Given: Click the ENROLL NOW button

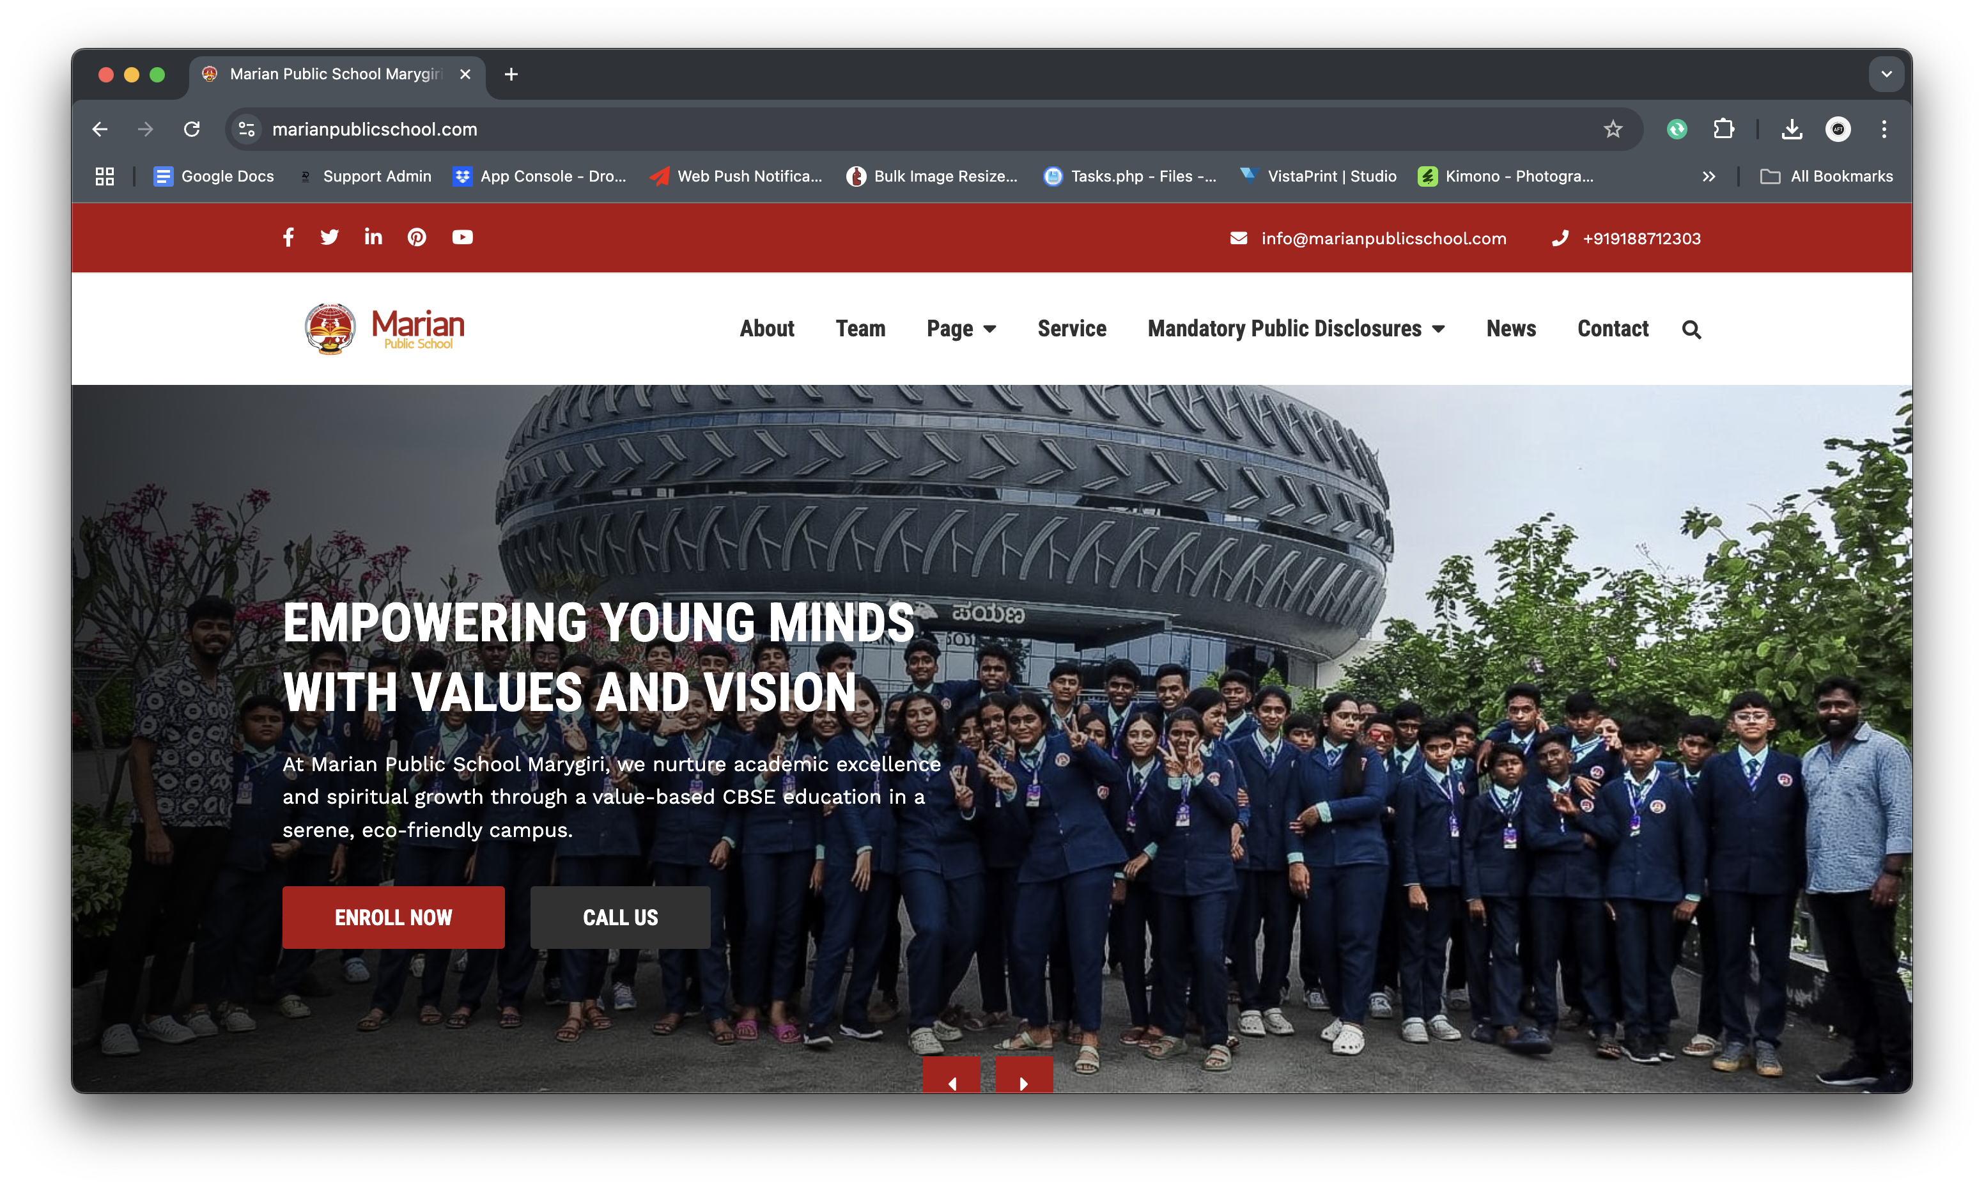Looking at the screenshot, I should 393,918.
